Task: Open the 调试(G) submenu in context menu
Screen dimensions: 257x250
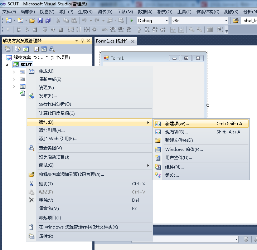Action: [x=89, y=165]
